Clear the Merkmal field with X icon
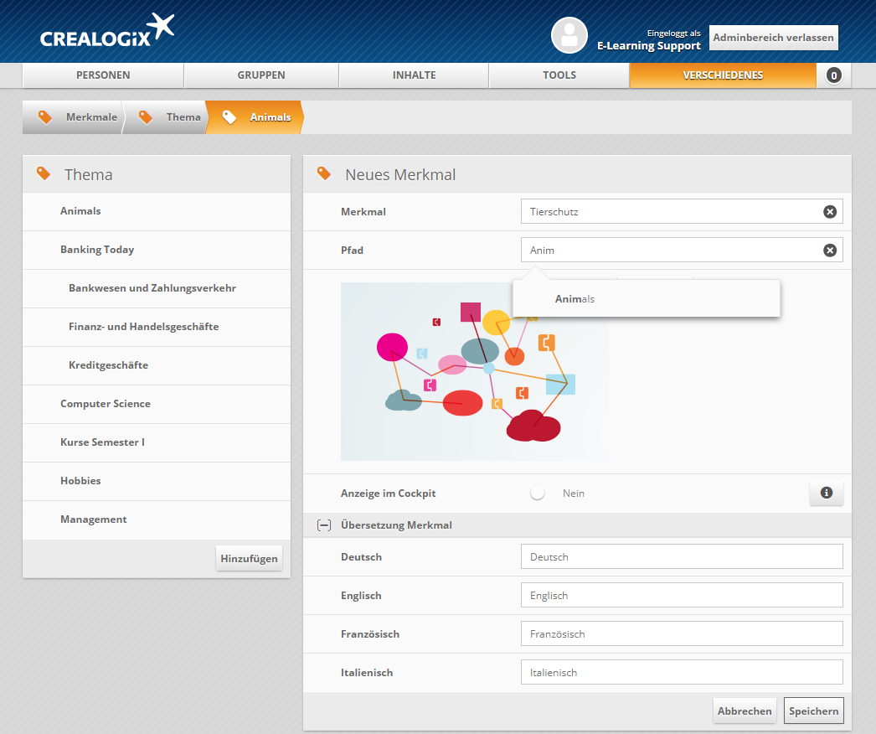This screenshot has height=734, width=876. pos(830,212)
